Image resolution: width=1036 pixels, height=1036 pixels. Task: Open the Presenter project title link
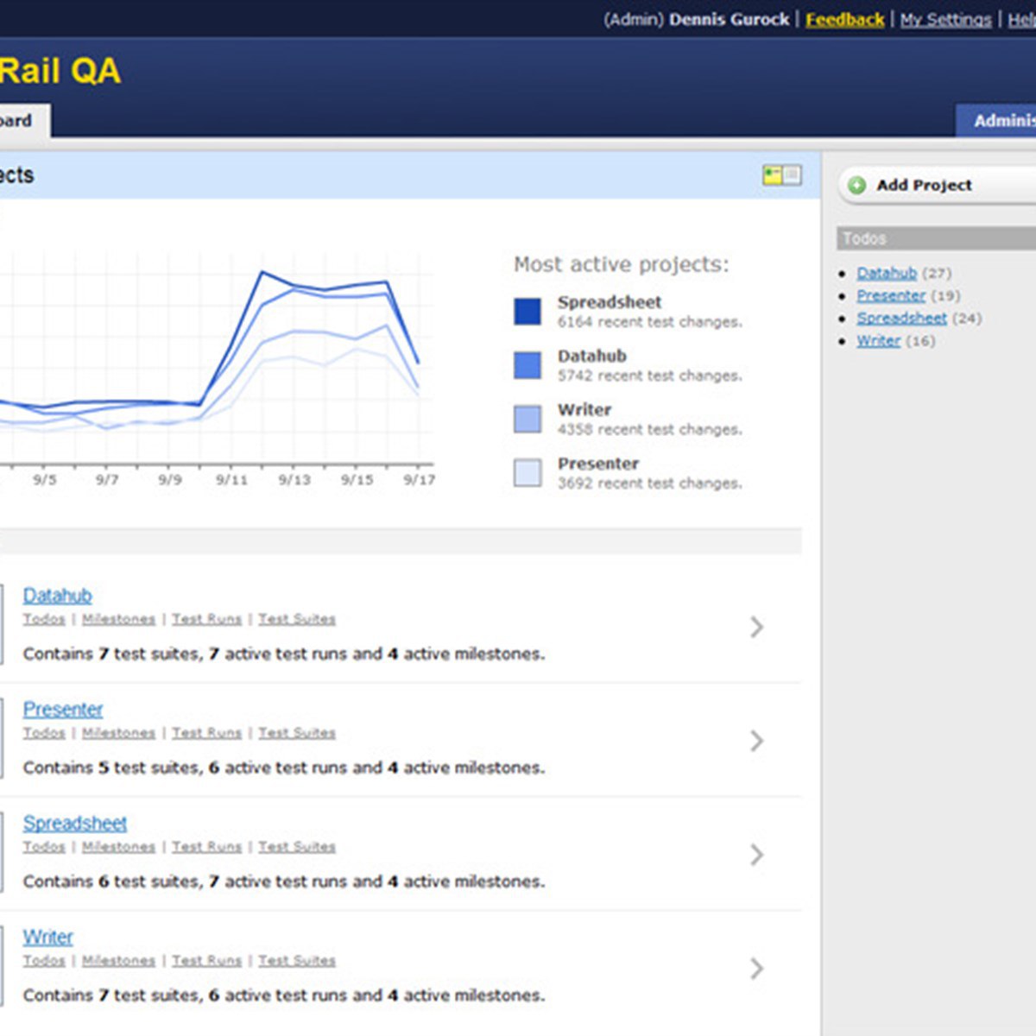point(62,710)
